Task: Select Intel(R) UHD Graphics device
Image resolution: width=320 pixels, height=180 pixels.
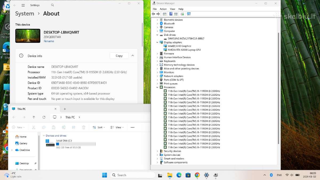Action: [x=179, y=46]
